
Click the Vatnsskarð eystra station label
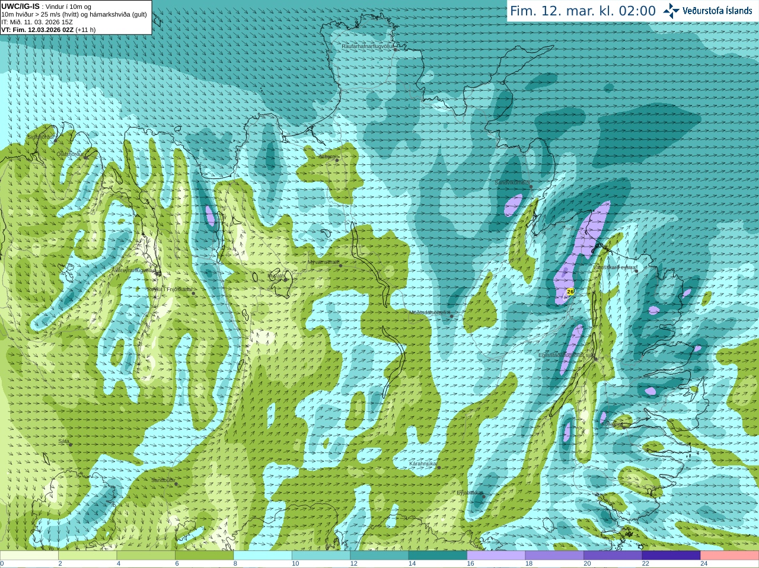click(x=615, y=267)
